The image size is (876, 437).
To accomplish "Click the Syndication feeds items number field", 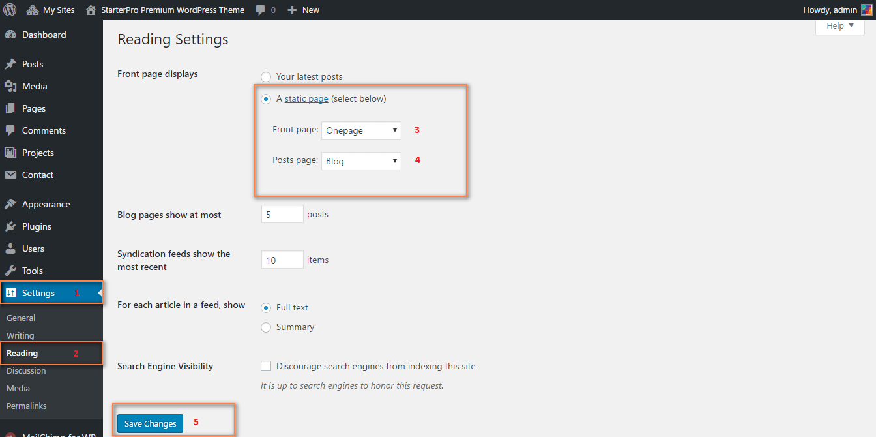I will pos(282,260).
